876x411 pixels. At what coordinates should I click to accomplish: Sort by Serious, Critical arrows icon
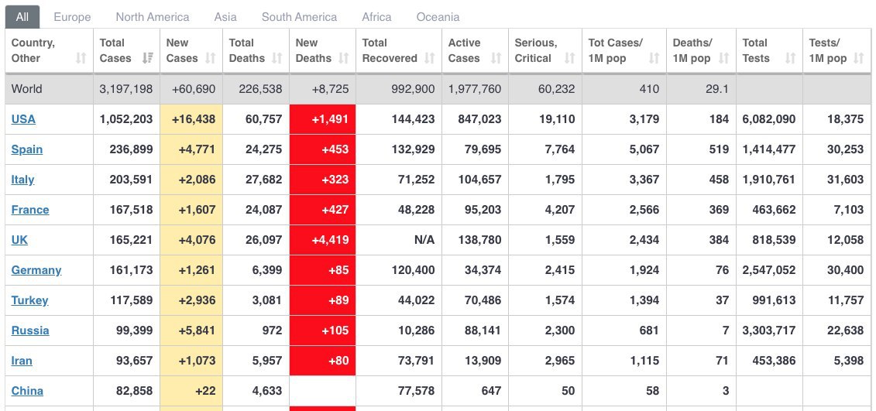[569, 58]
